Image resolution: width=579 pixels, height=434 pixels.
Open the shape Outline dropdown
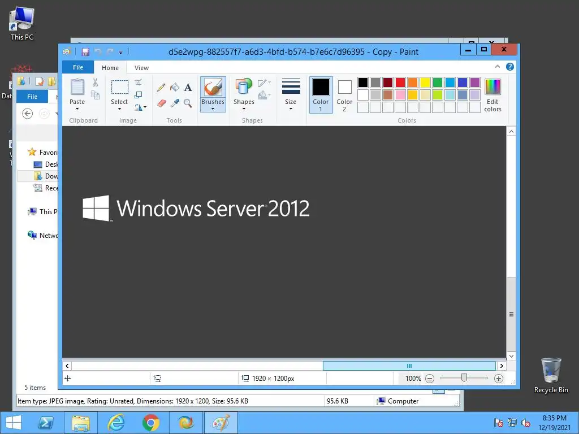[265, 83]
